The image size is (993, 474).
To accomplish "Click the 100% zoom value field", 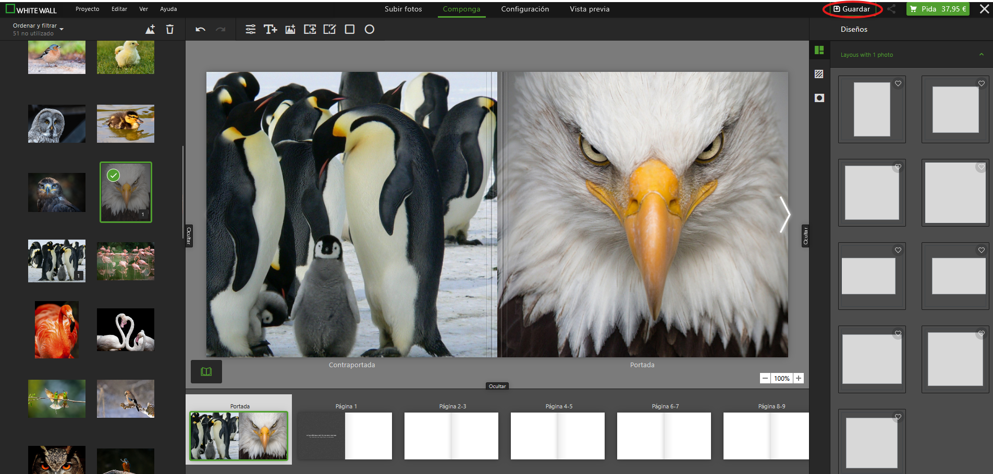I will pyautogui.click(x=781, y=379).
